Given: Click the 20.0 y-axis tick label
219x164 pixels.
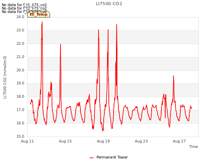Looking at the screenshot, I should click(x=21, y=70).
